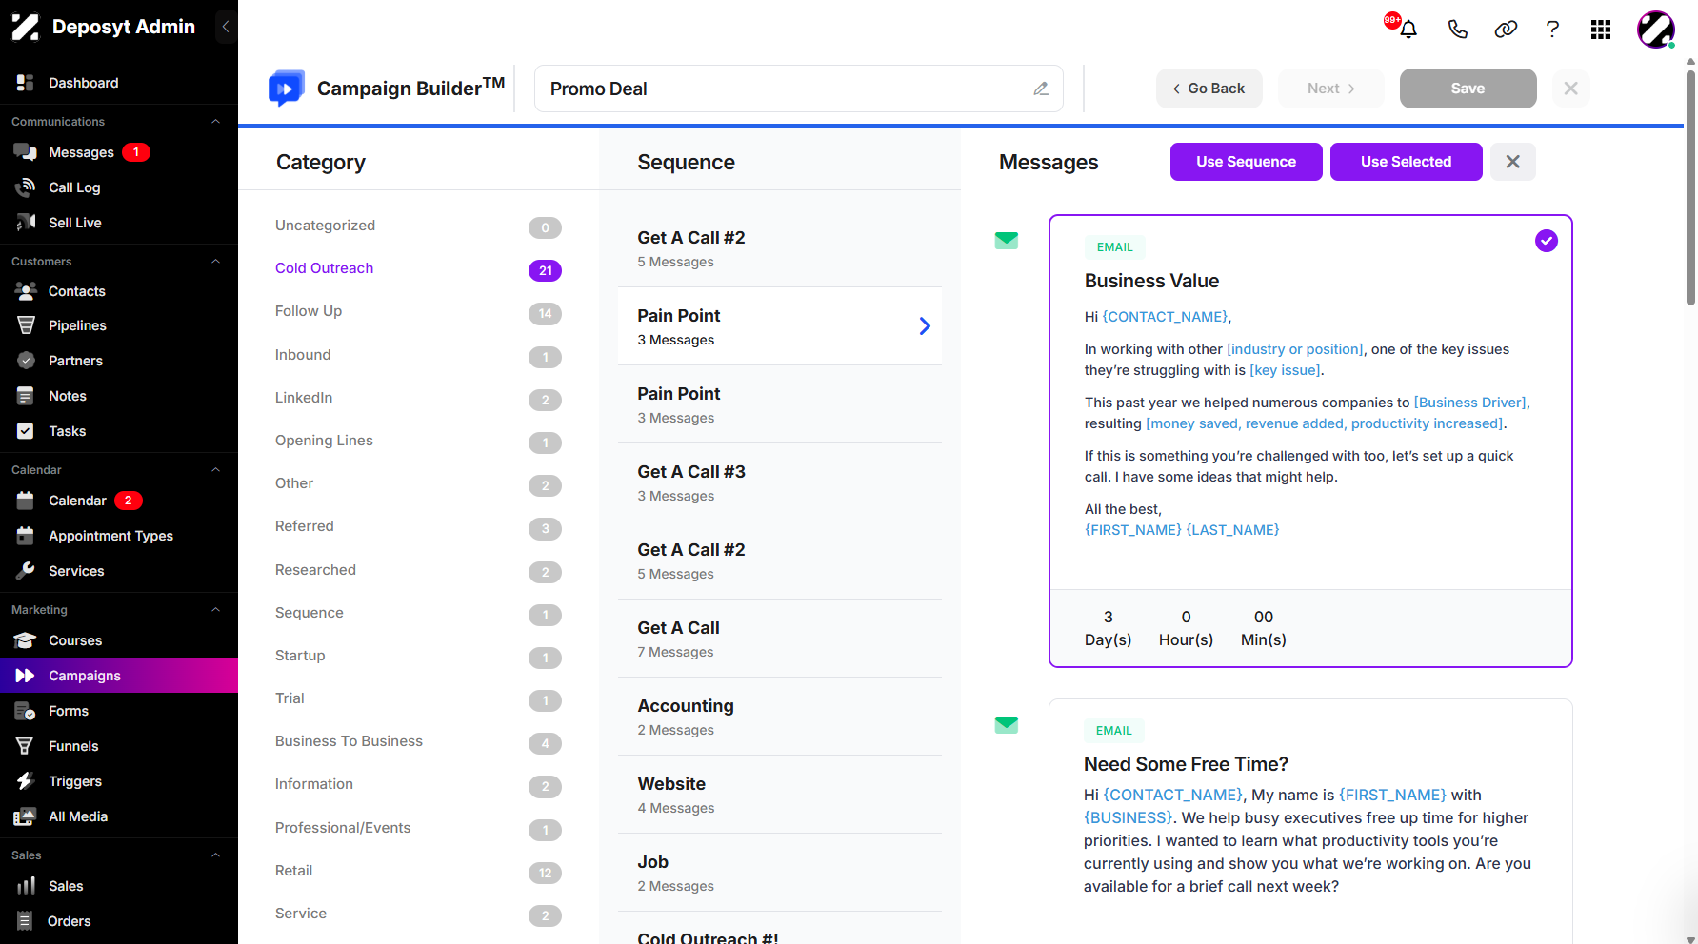This screenshot has height=944, width=1698.
Task: Select the Accounting sequence
Action: point(780,717)
